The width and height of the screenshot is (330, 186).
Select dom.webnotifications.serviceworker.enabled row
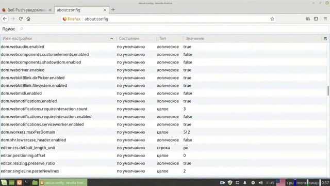[x=163, y=125]
